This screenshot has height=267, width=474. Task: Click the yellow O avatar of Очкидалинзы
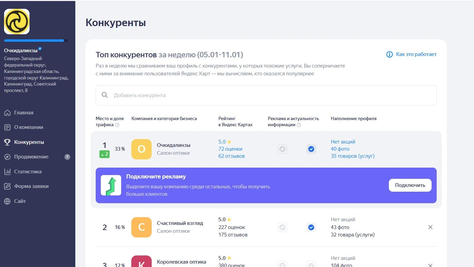click(141, 149)
